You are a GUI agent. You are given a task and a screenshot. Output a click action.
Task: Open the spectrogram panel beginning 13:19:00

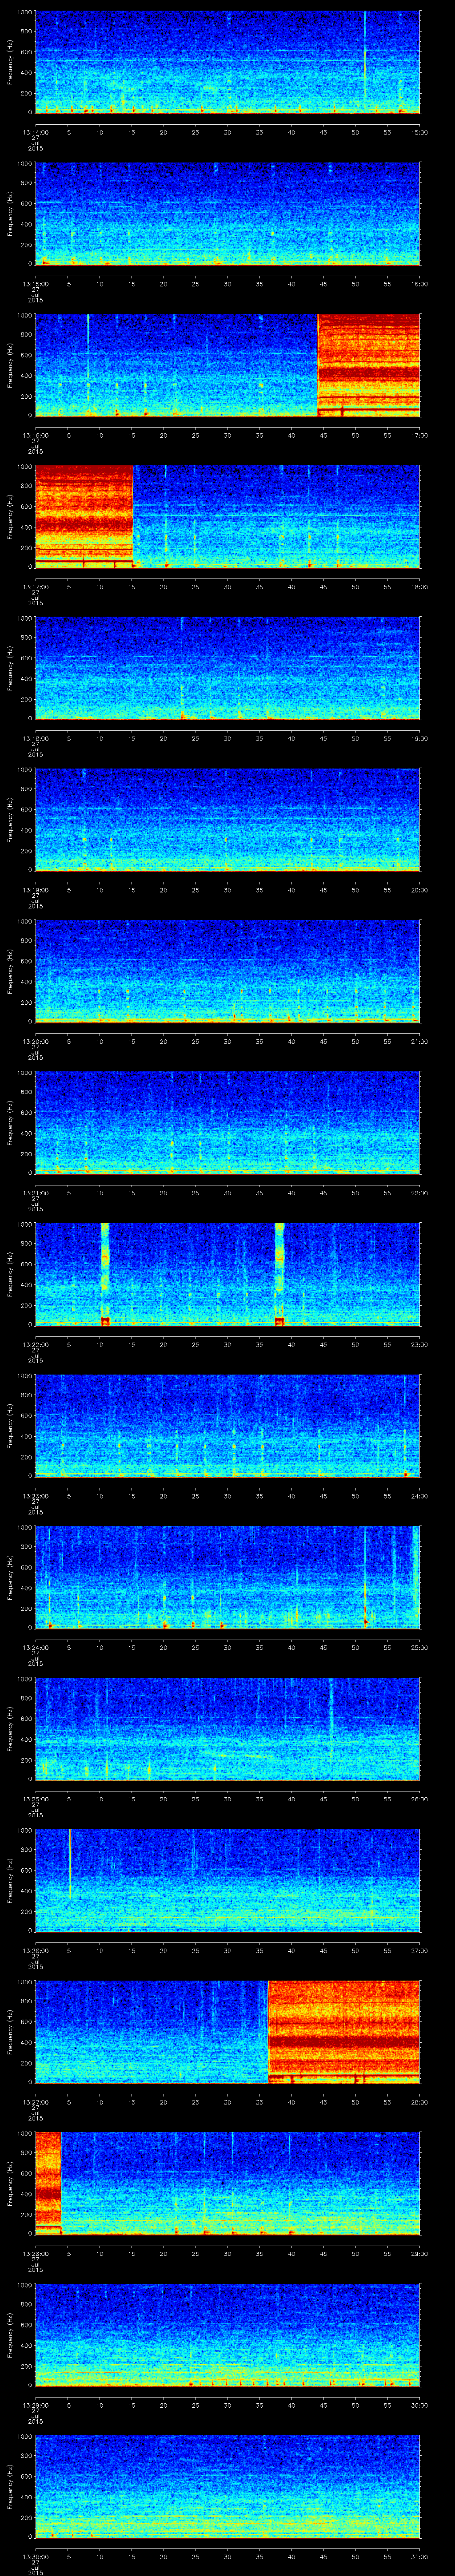(227, 820)
